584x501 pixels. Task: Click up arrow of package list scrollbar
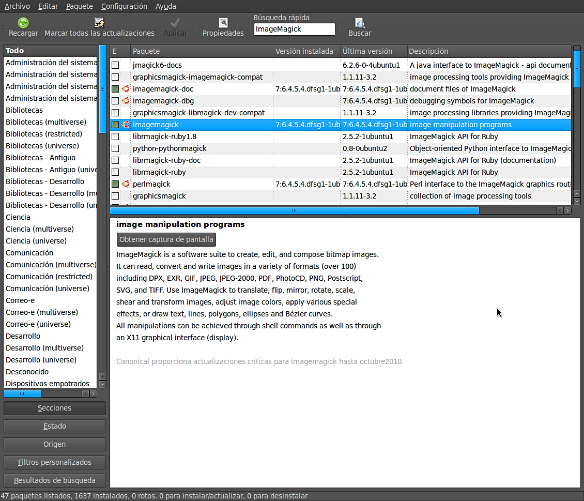pyautogui.click(x=577, y=194)
